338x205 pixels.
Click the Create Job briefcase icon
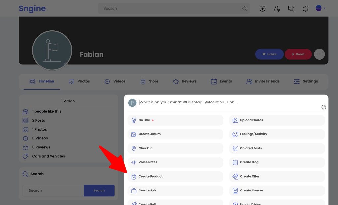pyautogui.click(x=134, y=190)
